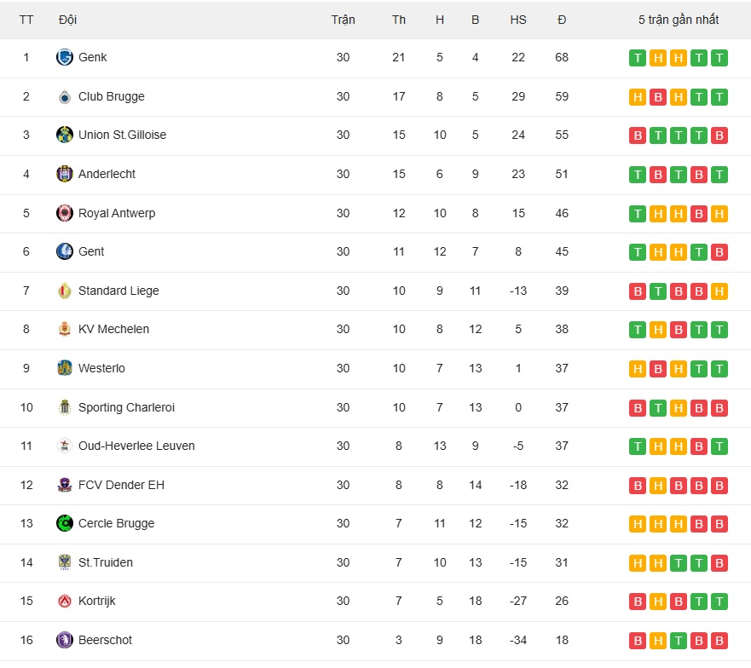Screen dimensions: 751x668
Task: Click St.Truiden's first orange H result badge
Action: pyautogui.click(x=638, y=563)
